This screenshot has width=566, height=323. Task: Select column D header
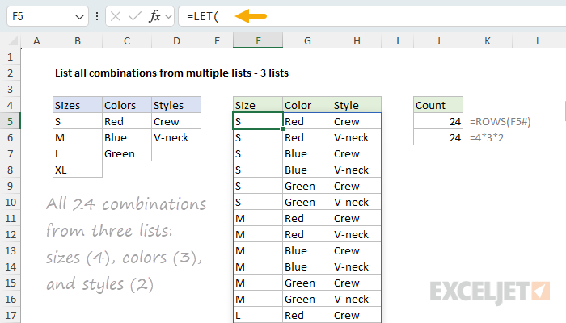pos(176,40)
